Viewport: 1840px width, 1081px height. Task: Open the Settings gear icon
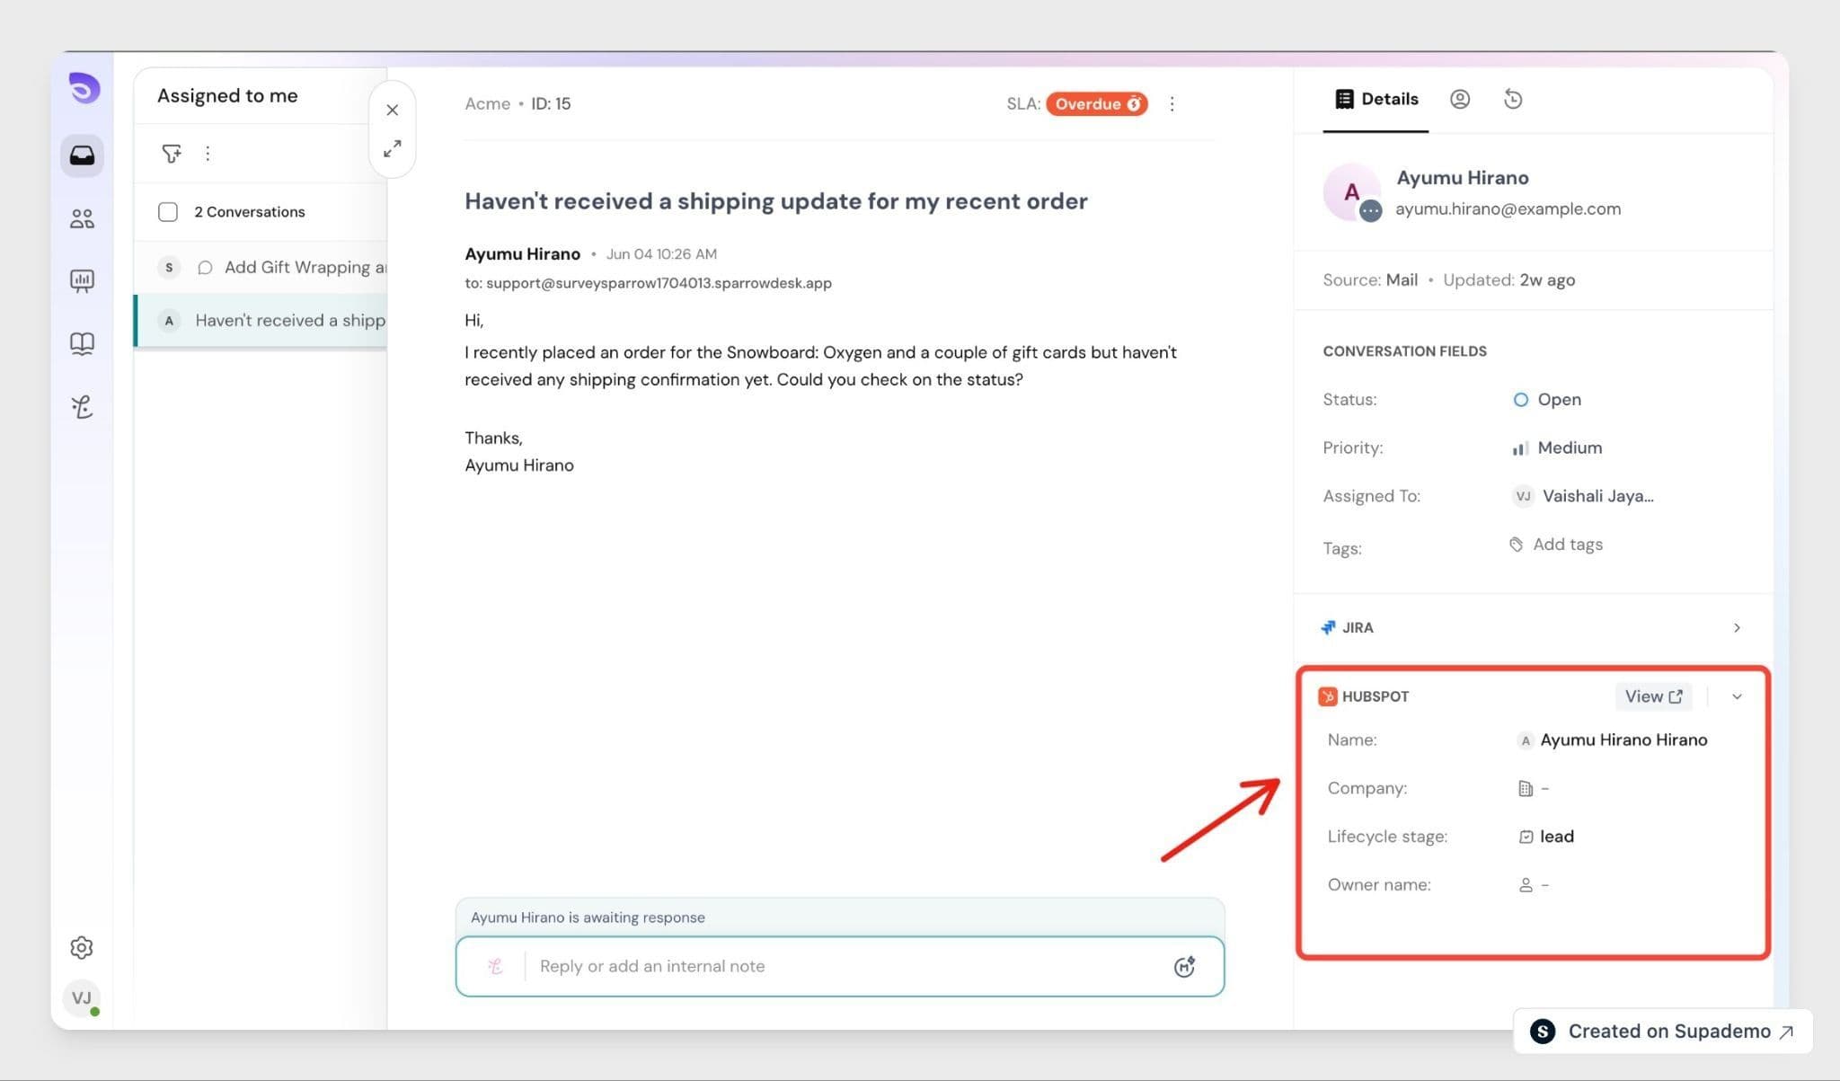[x=82, y=947]
